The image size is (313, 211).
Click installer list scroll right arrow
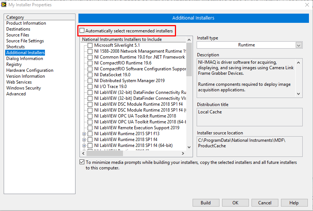pyautogui.click(x=183, y=153)
